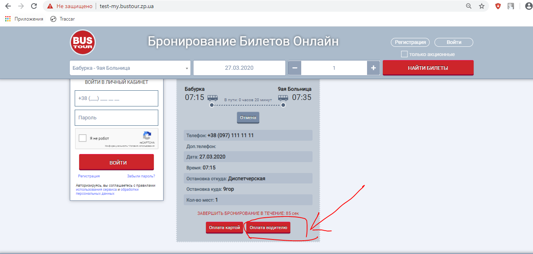The width and height of the screenshot is (533, 254).
Task: Check the 'Я не робот' reCAPTCHA box
Action: pos(83,138)
